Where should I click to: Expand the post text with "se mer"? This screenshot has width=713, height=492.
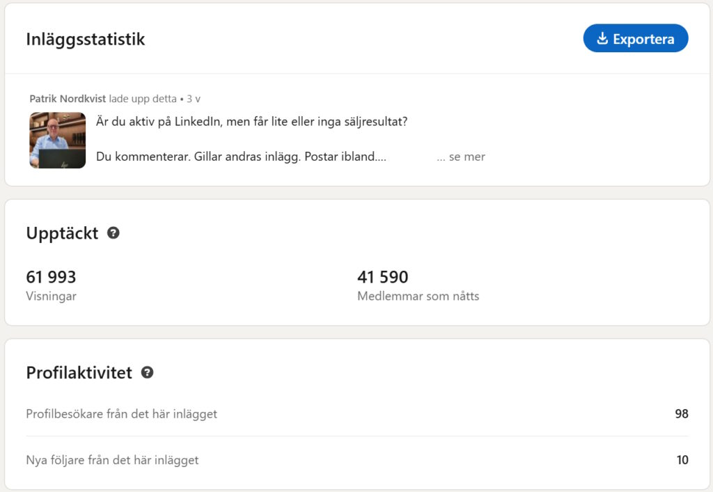[461, 157]
